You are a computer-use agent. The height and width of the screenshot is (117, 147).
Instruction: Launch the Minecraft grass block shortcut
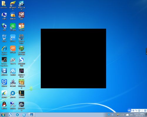pos(21,82)
